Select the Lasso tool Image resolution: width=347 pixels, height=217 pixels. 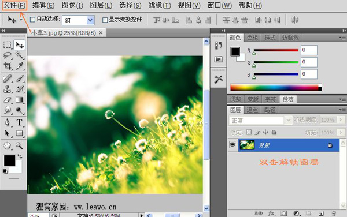[8, 55]
